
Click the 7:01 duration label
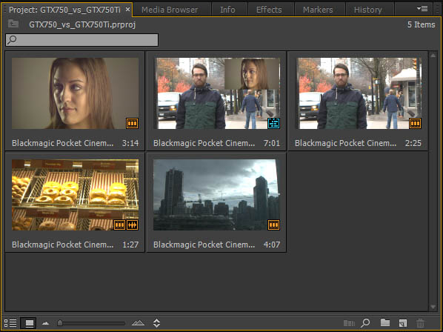(x=272, y=143)
